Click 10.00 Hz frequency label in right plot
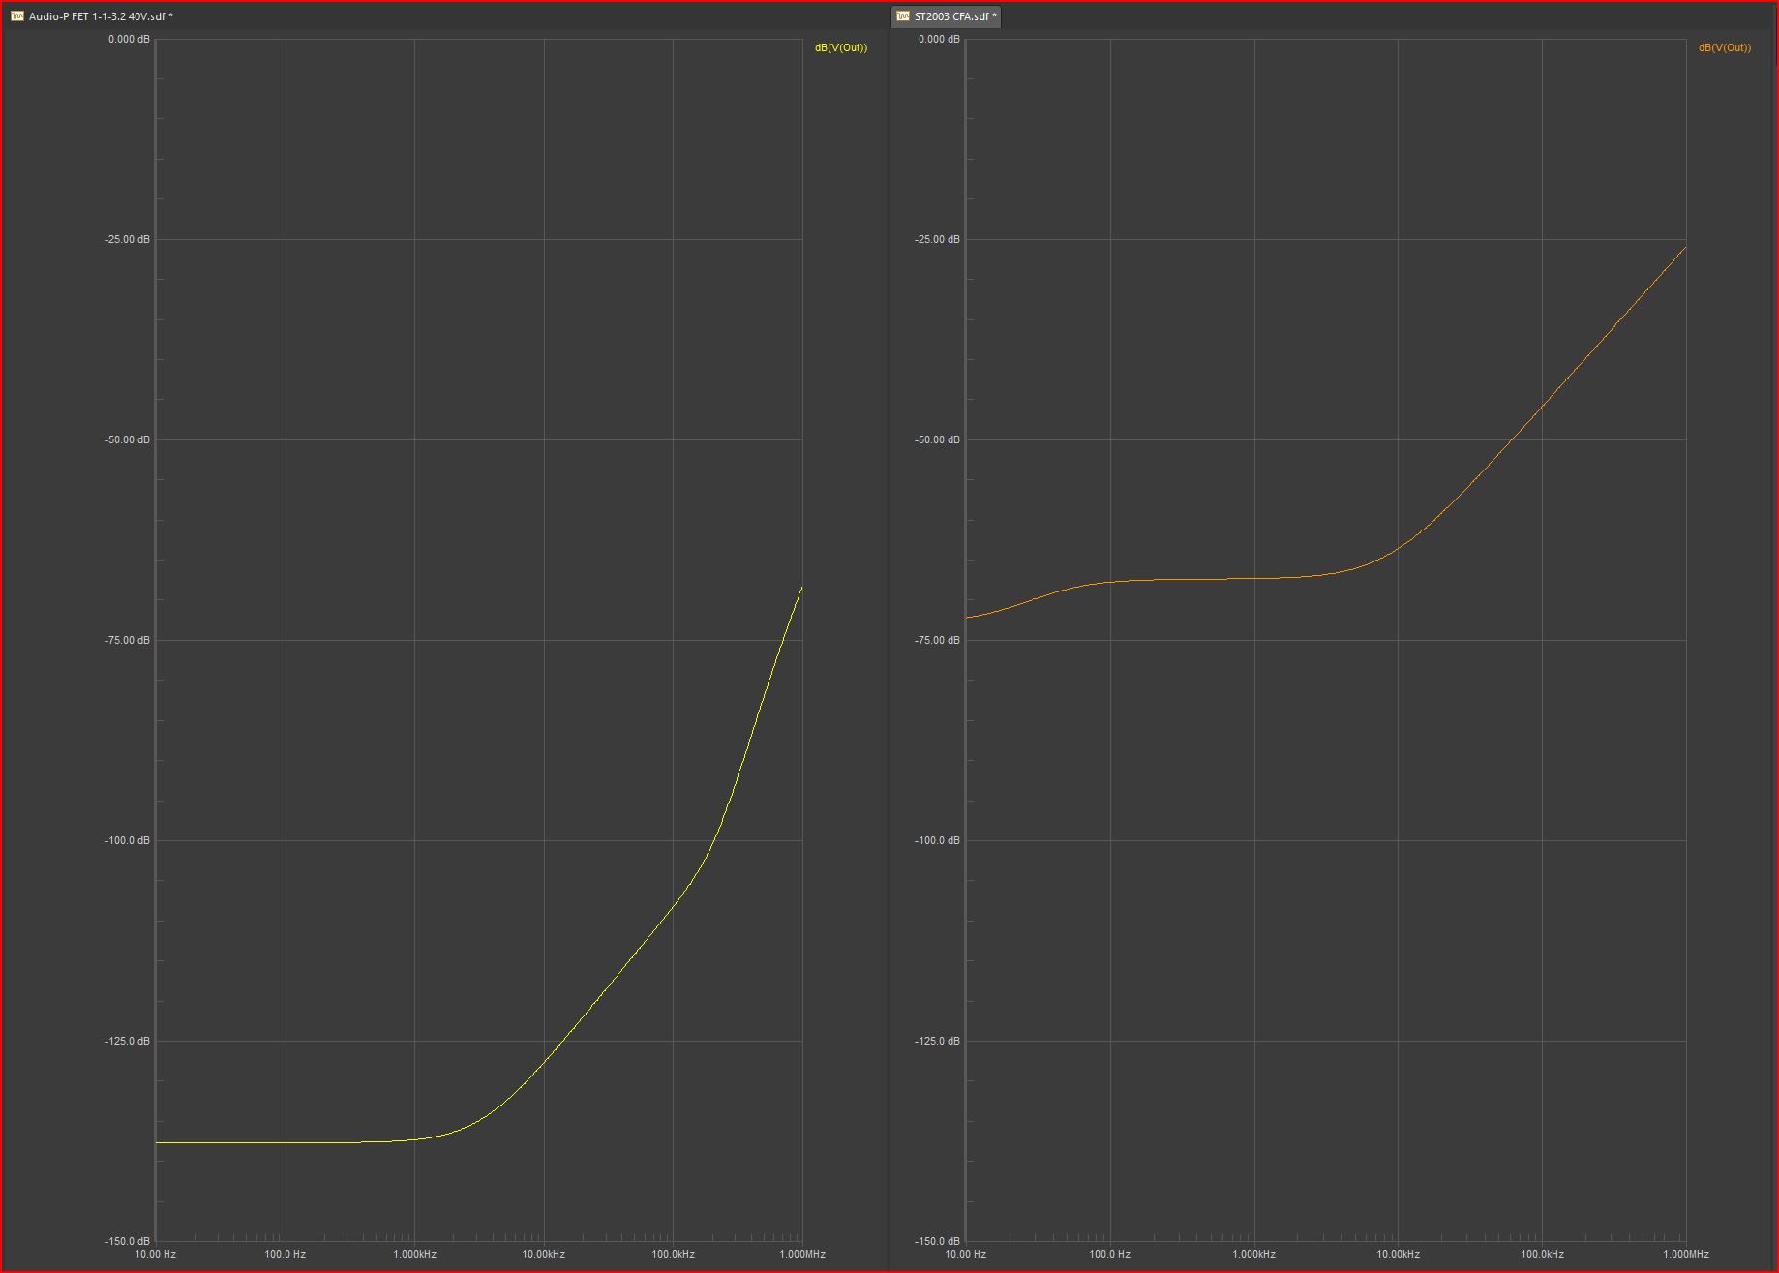This screenshot has width=1779, height=1273. point(966,1254)
